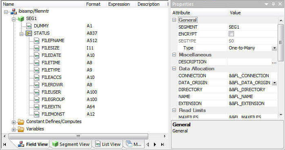Edit the EXTENSION value &&FL_EXTENSION
Screen dimensions: 285x150
point(252,103)
